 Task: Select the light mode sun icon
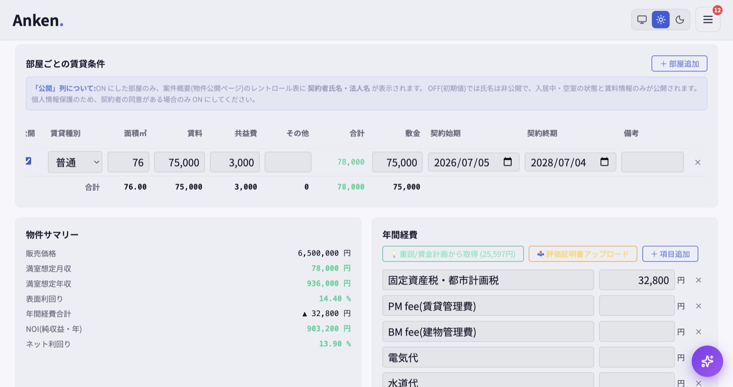(661, 20)
